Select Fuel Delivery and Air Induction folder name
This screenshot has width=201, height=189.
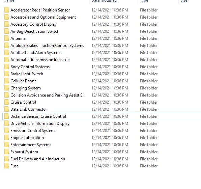(x=38, y=159)
